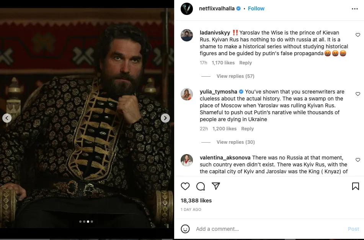Reply to yulia_tymosha's comment
The width and height of the screenshot is (364, 240).
(247, 129)
